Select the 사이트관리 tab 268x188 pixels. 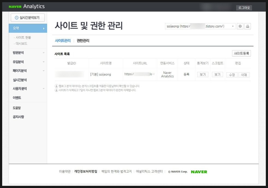click(63, 41)
